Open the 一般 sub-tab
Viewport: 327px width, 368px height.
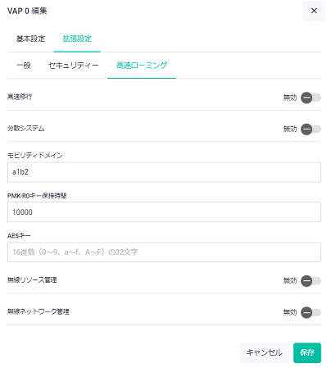click(x=24, y=66)
